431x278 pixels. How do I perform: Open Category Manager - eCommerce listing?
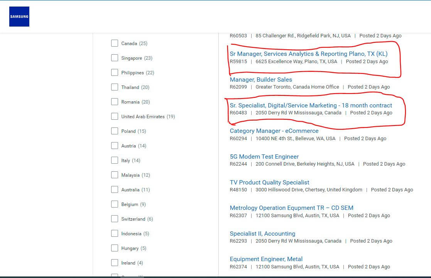274,131
